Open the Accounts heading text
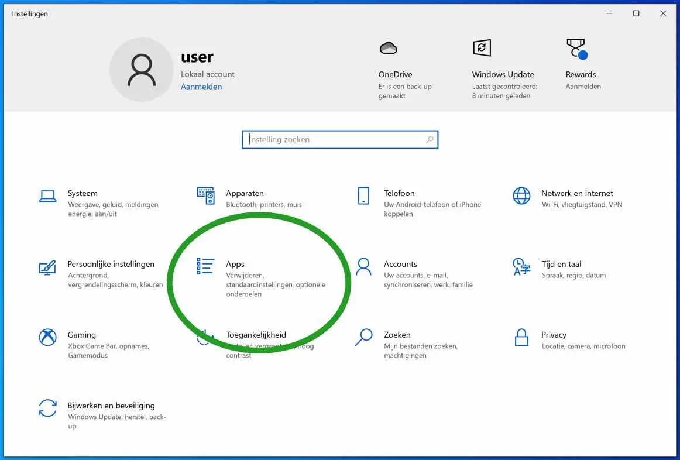 click(x=400, y=264)
